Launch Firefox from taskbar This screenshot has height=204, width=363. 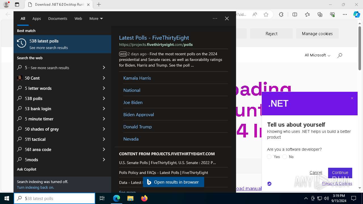(x=144, y=198)
